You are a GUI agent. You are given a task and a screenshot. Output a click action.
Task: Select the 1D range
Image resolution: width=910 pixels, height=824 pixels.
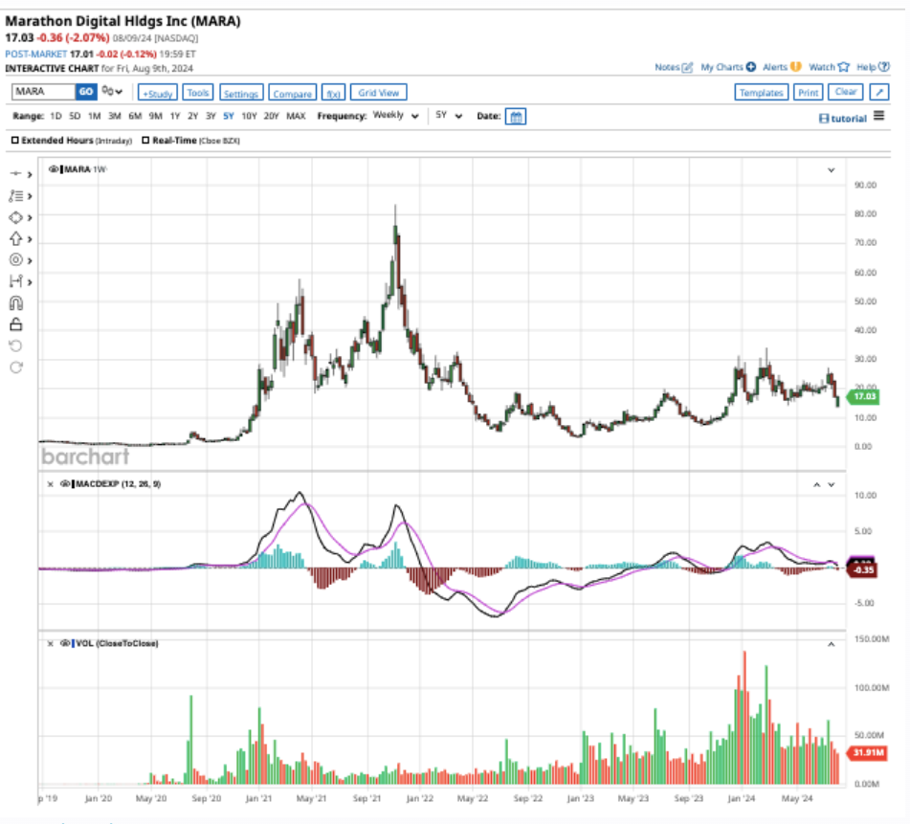click(55, 116)
